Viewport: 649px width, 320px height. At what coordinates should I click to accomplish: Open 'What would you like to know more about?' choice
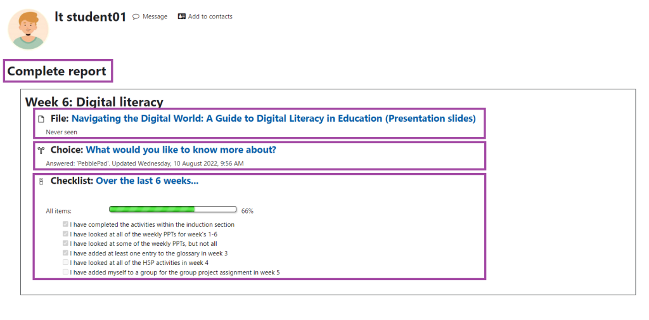181,150
